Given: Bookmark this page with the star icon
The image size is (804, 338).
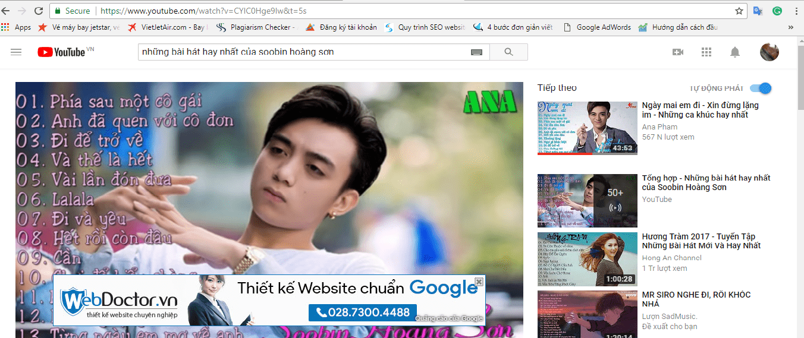Looking at the screenshot, I should point(739,11).
